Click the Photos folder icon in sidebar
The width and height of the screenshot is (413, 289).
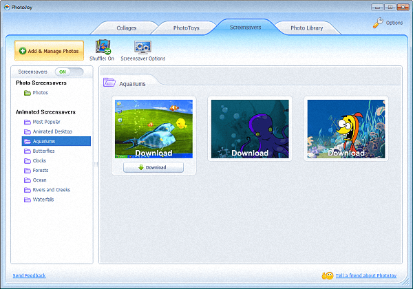point(28,93)
